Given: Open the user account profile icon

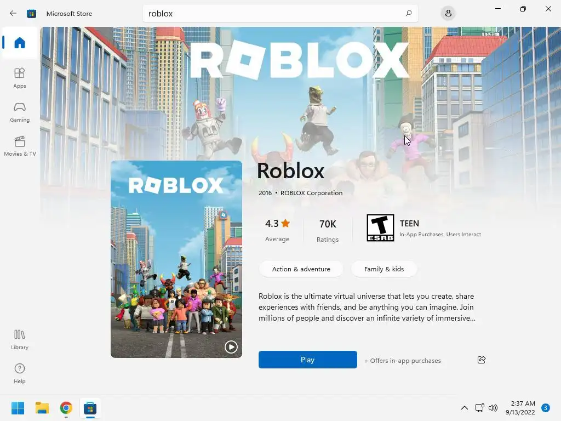Looking at the screenshot, I should coord(448,14).
